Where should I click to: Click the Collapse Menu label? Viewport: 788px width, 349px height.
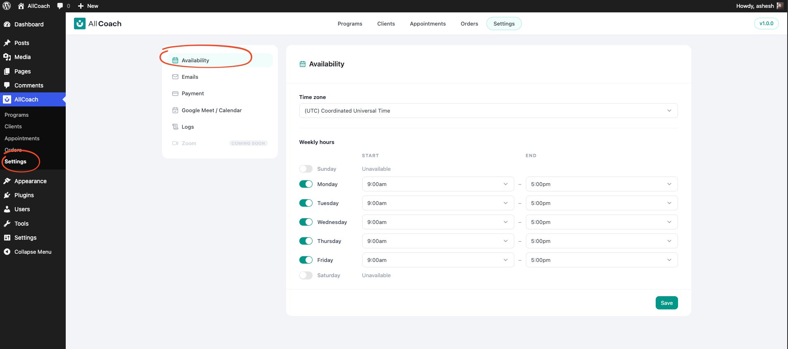(33, 252)
